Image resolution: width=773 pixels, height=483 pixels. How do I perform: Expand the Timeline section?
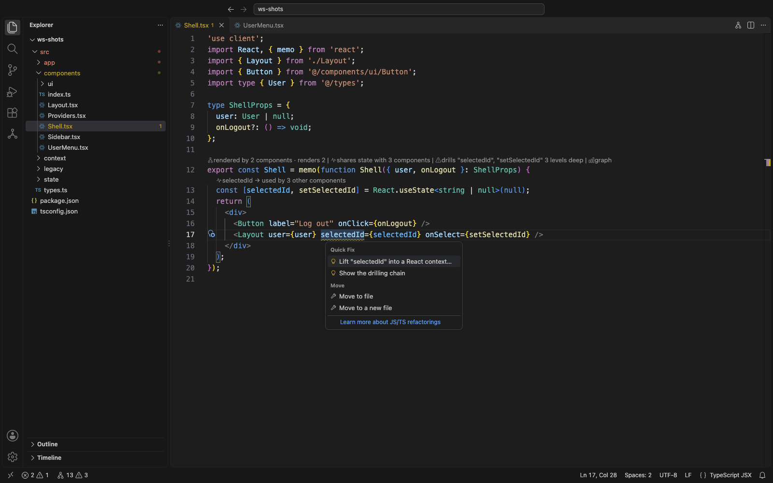(x=96, y=458)
